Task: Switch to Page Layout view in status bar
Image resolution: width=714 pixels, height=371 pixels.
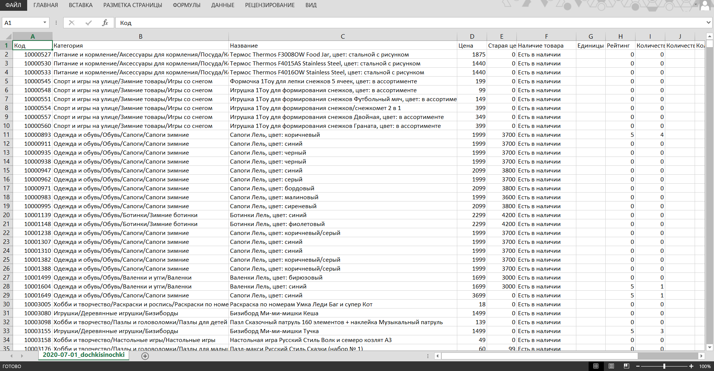Action: click(x=611, y=366)
